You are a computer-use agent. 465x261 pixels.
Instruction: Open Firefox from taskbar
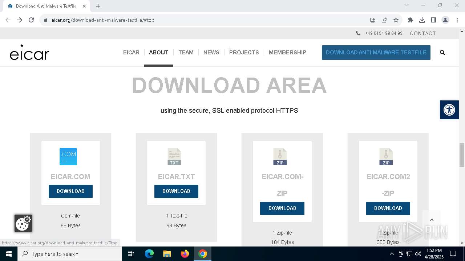[185, 254]
